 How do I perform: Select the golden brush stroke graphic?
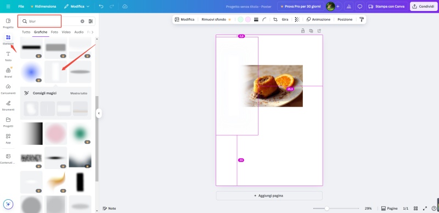[x=56, y=182]
